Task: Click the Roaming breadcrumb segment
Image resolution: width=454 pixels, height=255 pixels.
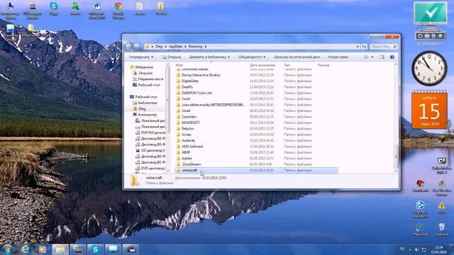Action: 196,46
